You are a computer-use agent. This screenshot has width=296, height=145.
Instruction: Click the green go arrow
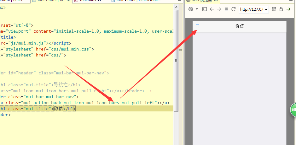click(x=288, y=9)
